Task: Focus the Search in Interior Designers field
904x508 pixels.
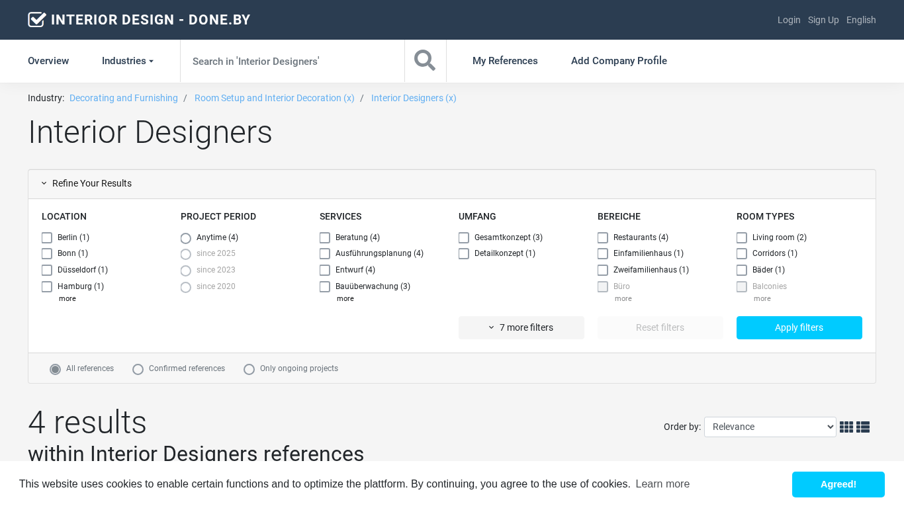Action: point(292,61)
